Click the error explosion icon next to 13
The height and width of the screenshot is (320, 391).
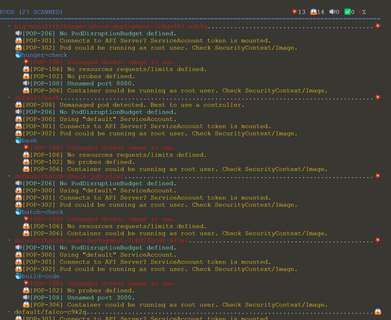[x=295, y=12]
